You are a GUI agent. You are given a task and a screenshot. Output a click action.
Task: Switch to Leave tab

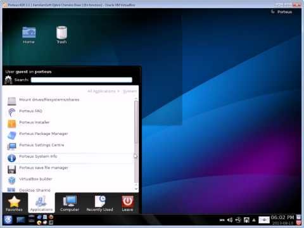pyautogui.click(x=127, y=203)
